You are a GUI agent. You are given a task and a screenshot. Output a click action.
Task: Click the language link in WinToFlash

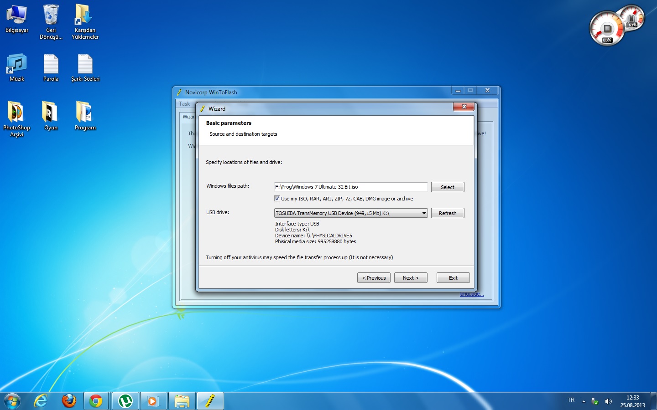coord(471,294)
